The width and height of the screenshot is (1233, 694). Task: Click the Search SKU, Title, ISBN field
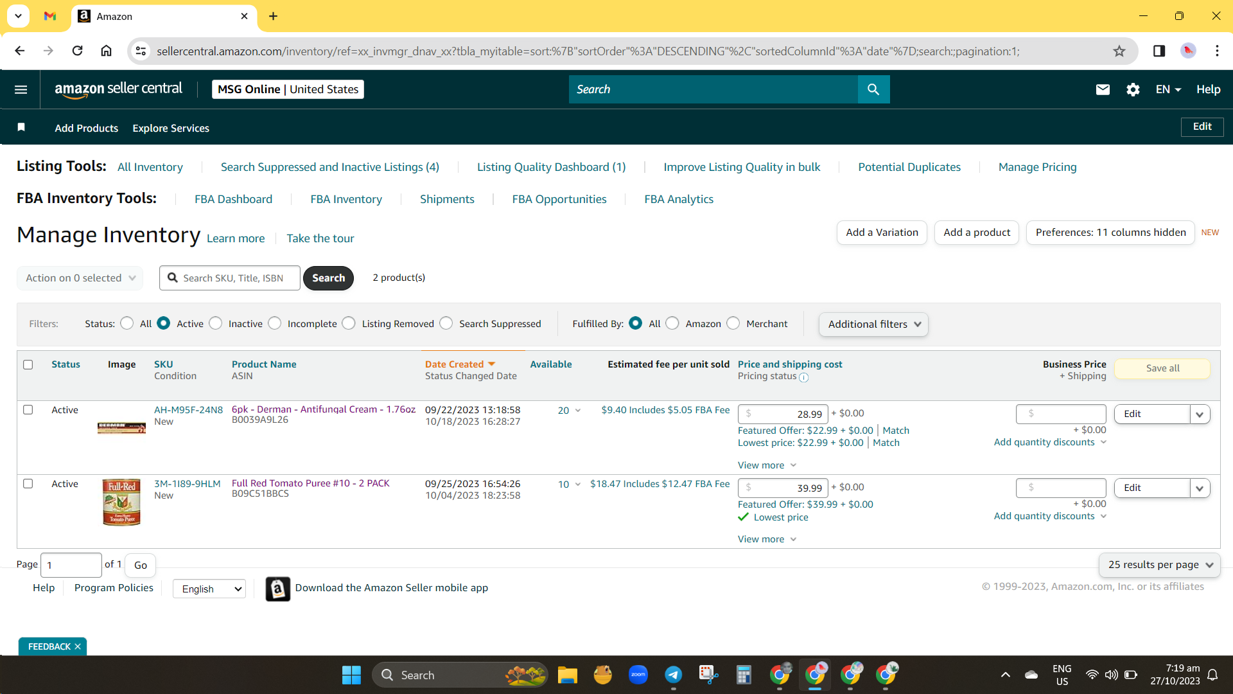pos(230,278)
